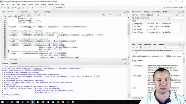
Task: Switch to the Connections tab
Action: (156, 12)
